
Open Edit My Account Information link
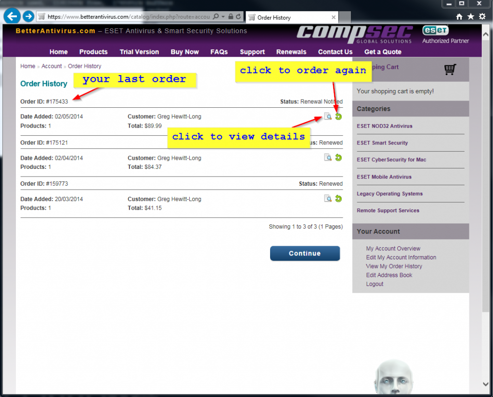401,257
